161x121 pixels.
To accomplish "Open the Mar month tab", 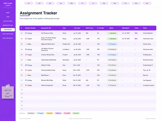I will click(x=50, y=3).
